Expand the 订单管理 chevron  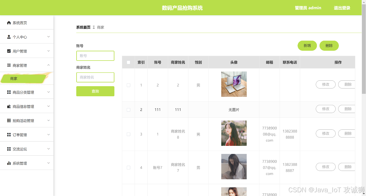tap(49, 135)
